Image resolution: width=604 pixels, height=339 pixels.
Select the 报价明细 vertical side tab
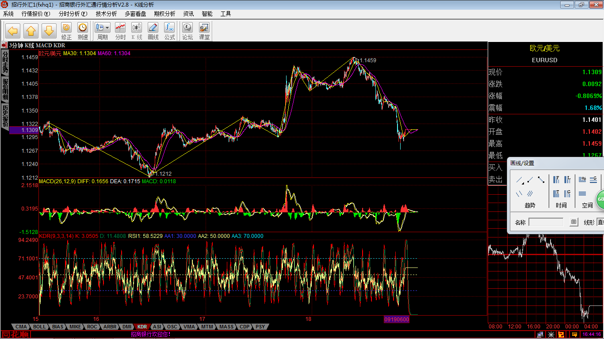pos(5,89)
